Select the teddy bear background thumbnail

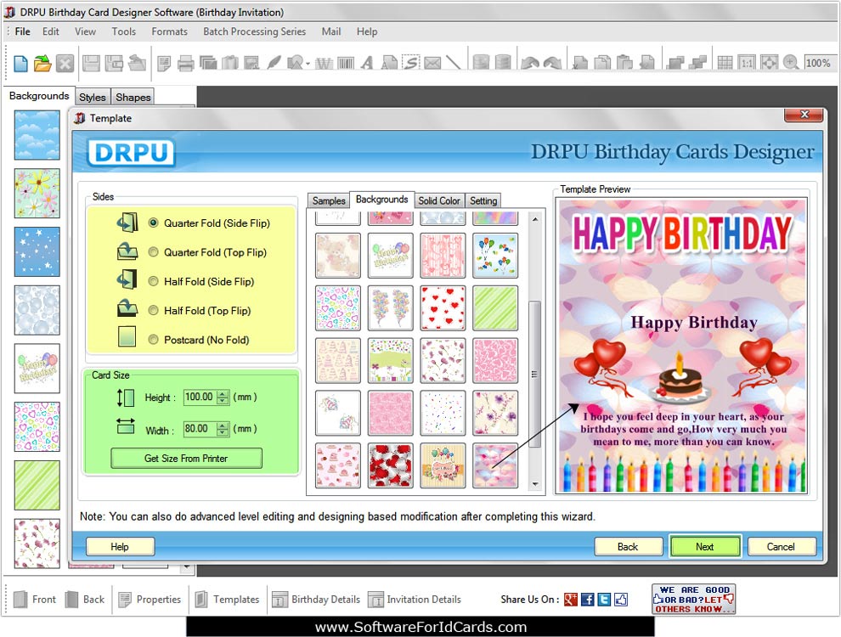338,256
